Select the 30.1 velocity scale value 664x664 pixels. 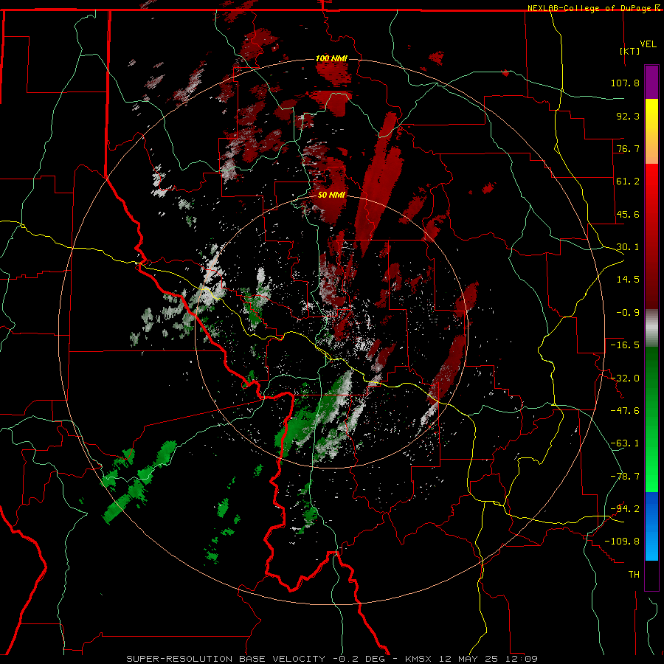tap(628, 247)
